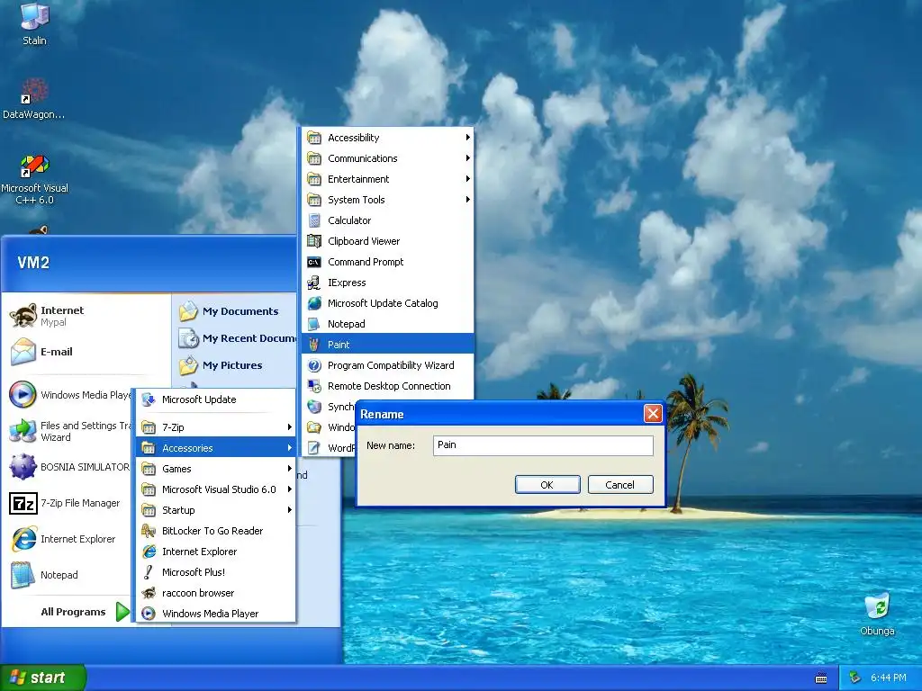
Task: Click the IExpress icon
Action: (x=314, y=283)
